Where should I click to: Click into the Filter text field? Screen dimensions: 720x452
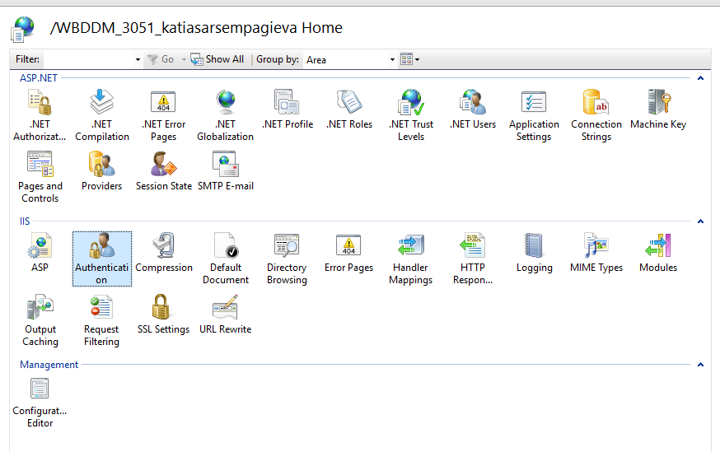tap(87, 59)
